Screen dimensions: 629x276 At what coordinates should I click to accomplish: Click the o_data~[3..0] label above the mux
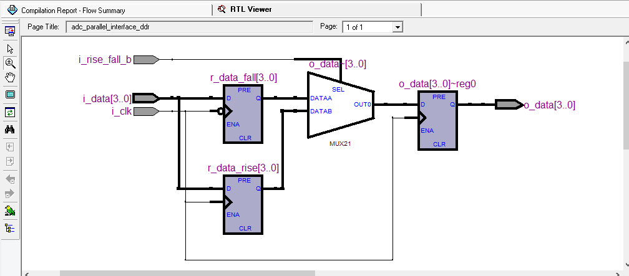click(x=338, y=64)
